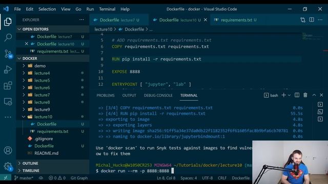Click the editor minimap preview
This screenshot has height=184, width=328.
(x=312, y=36)
